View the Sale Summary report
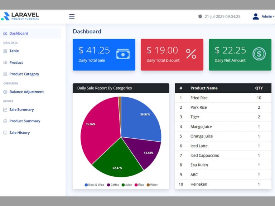 coord(21,109)
